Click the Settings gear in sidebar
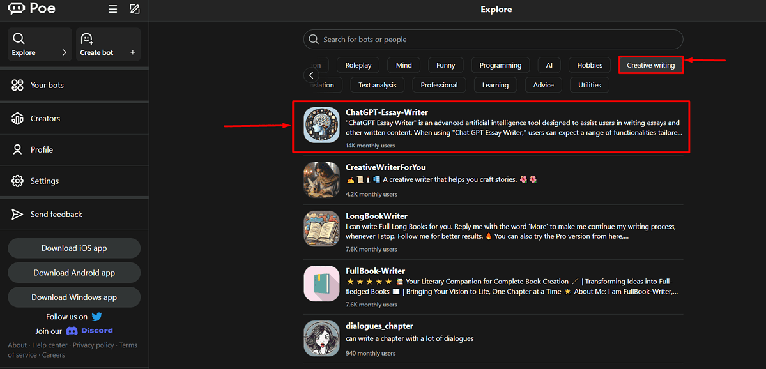The image size is (766, 369). 18,181
